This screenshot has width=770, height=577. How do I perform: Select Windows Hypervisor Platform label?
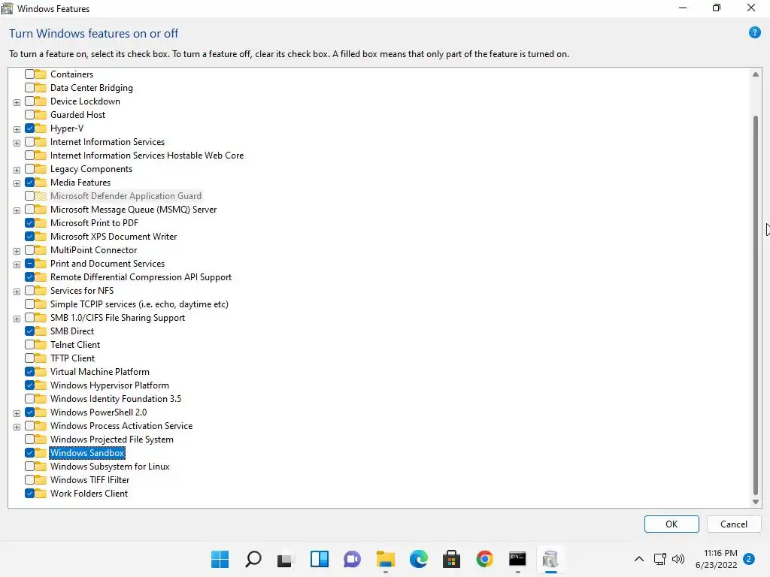110,385
